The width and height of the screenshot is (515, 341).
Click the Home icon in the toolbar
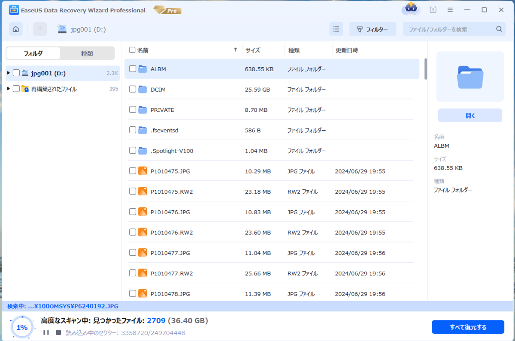16,29
